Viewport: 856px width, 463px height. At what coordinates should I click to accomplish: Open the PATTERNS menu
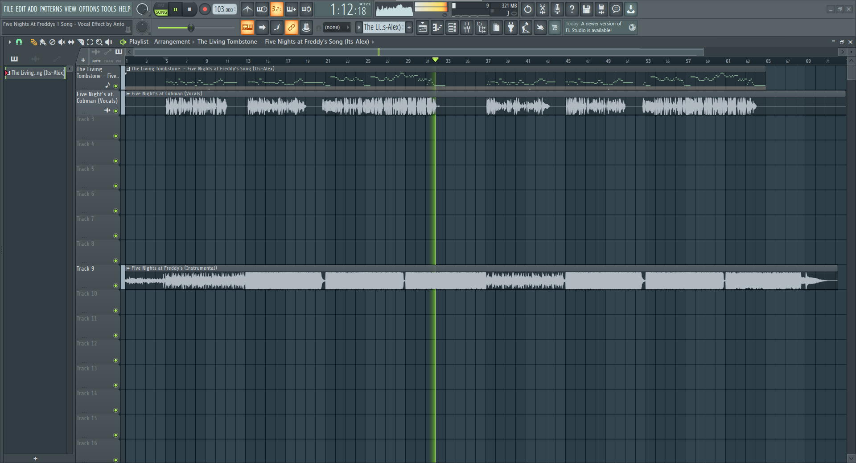tap(51, 9)
